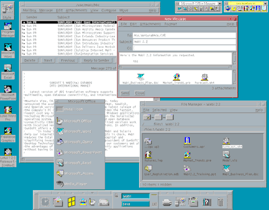The image size is (269, 210).
Task: Open Lotus Word Pro desktop icon
Action: (x=7, y=114)
